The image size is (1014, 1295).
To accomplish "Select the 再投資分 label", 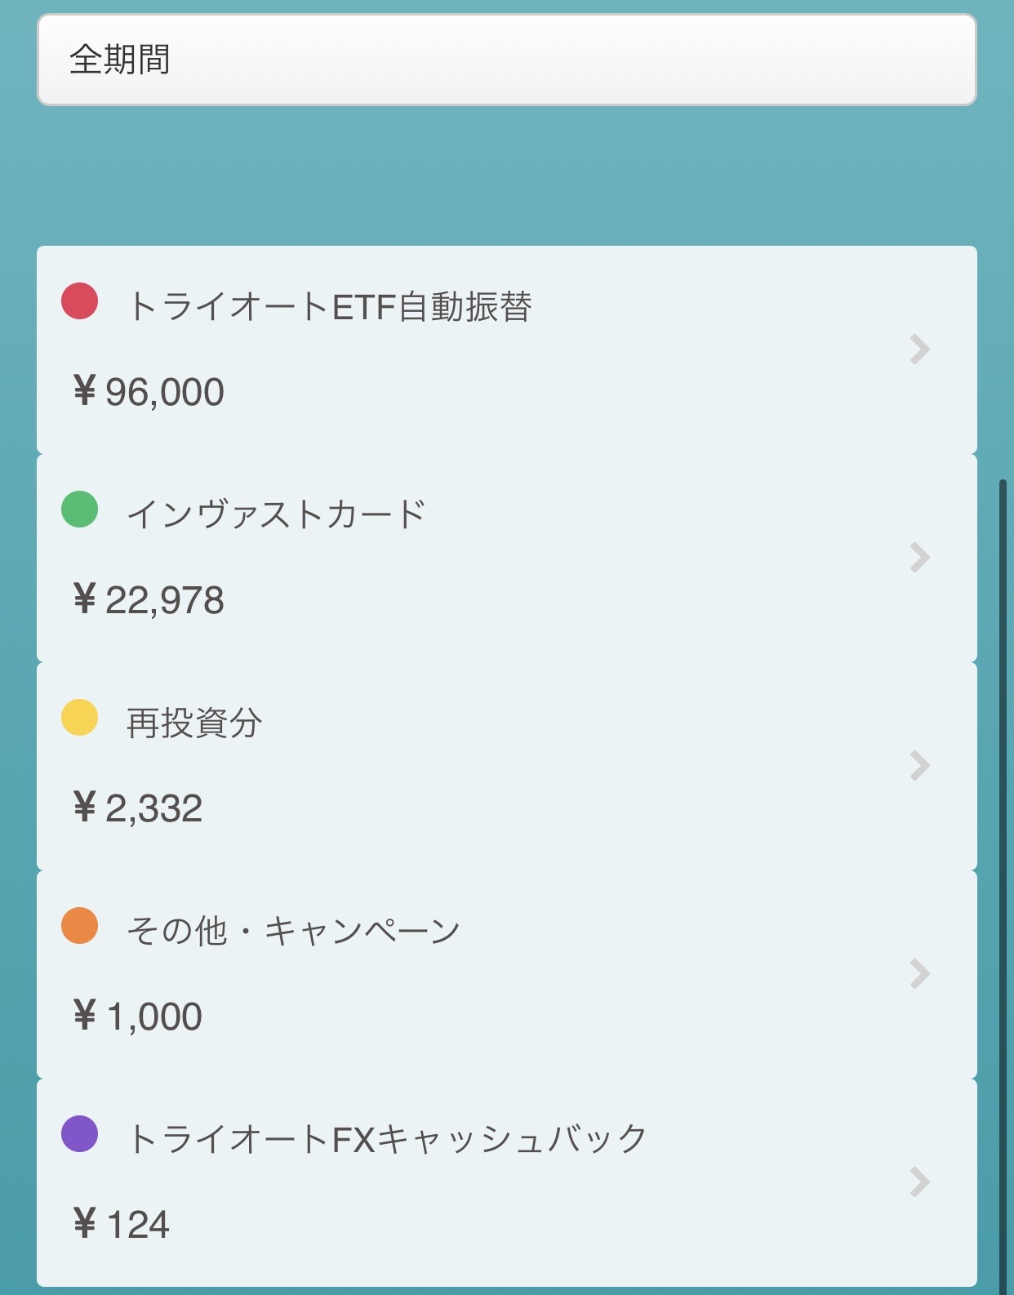I will point(194,723).
